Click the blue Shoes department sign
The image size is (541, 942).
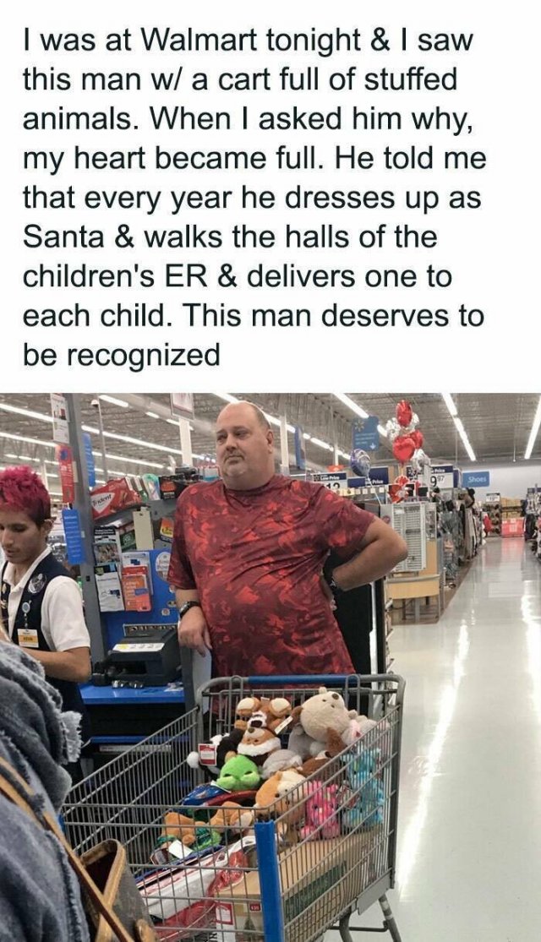pos(475,479)
